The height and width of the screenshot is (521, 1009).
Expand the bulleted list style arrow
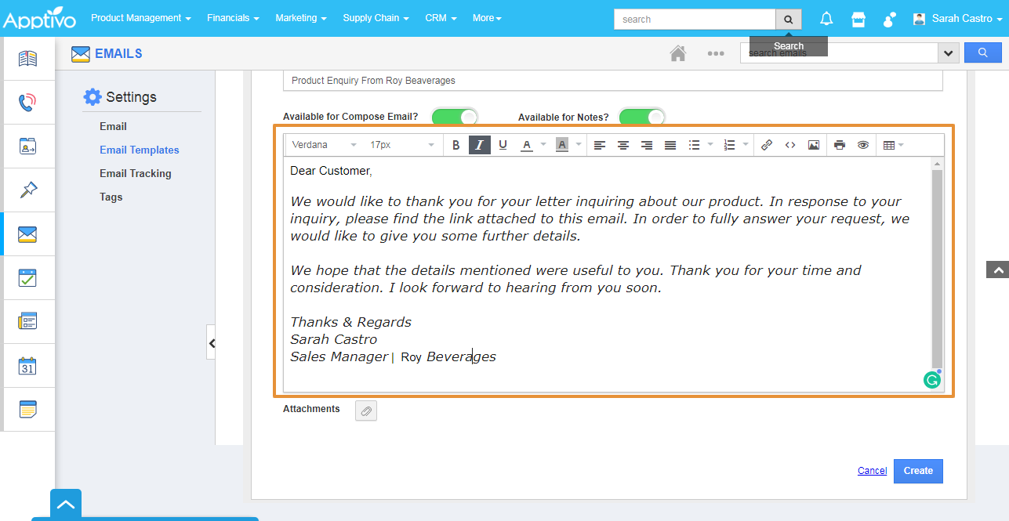click(710, 145)
